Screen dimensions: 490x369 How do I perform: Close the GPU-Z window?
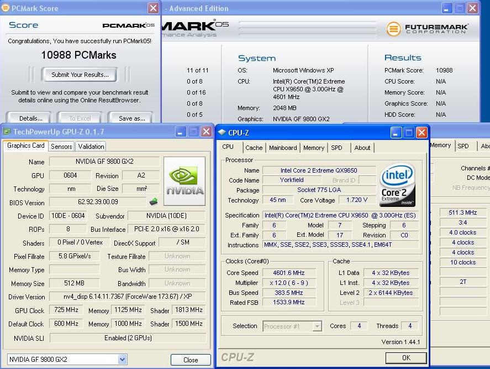(x=206, y=132)
